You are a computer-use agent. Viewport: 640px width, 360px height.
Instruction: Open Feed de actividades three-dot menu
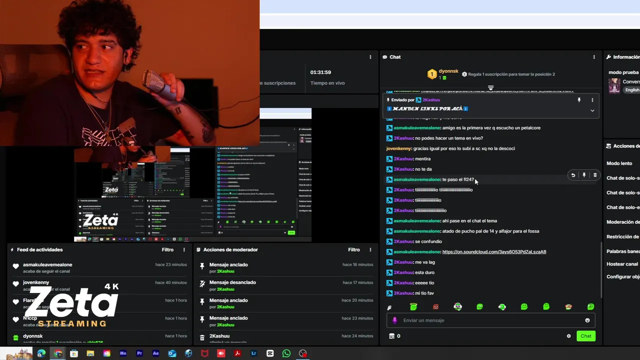(184, 249)
